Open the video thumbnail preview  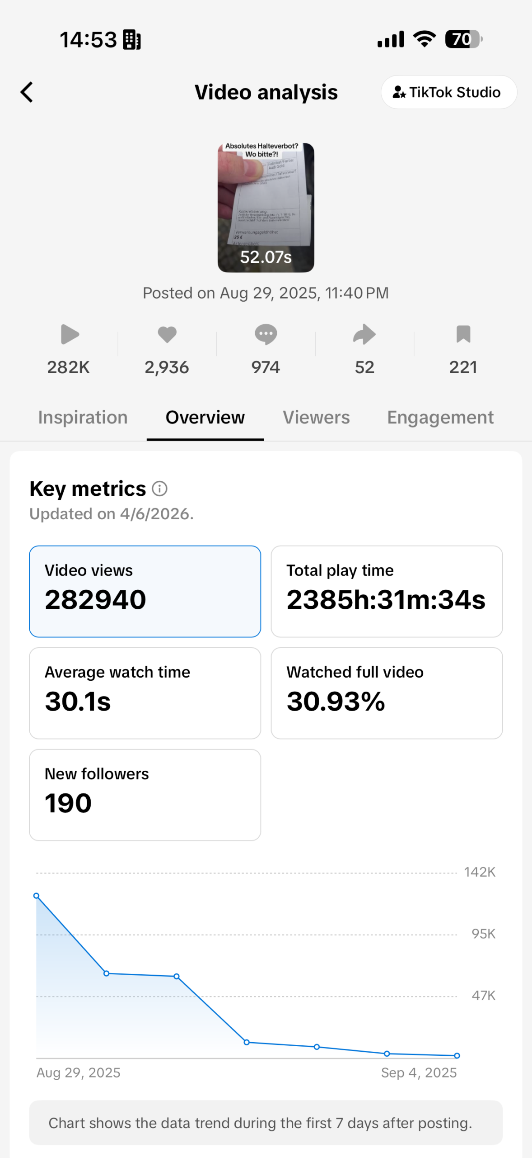266,207
